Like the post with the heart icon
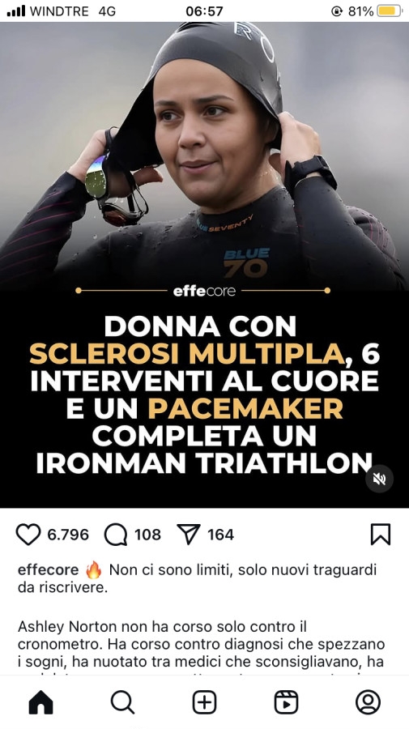 pos(28,535)
